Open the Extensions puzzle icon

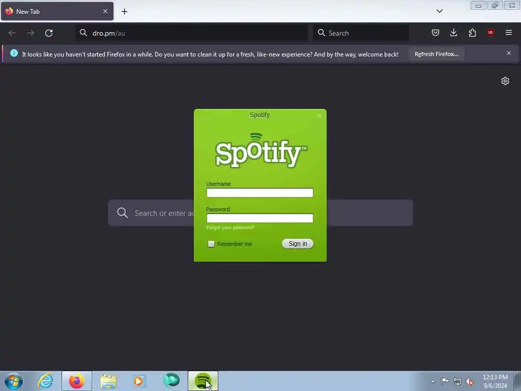click(472, 33)
